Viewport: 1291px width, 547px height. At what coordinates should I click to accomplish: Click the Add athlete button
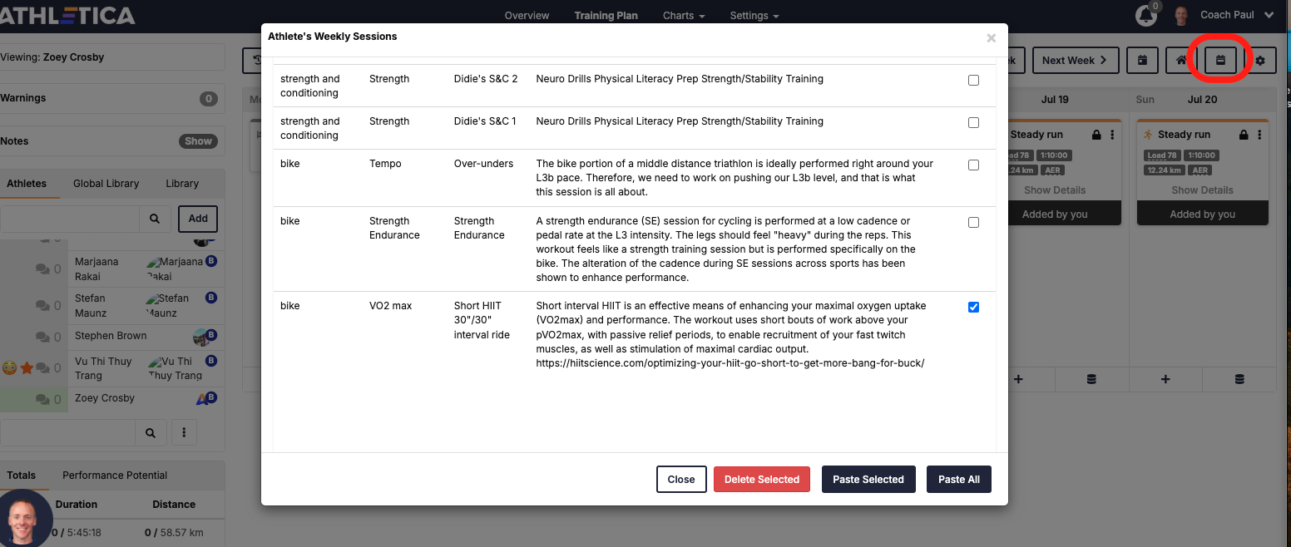click(x=198, y=219)
